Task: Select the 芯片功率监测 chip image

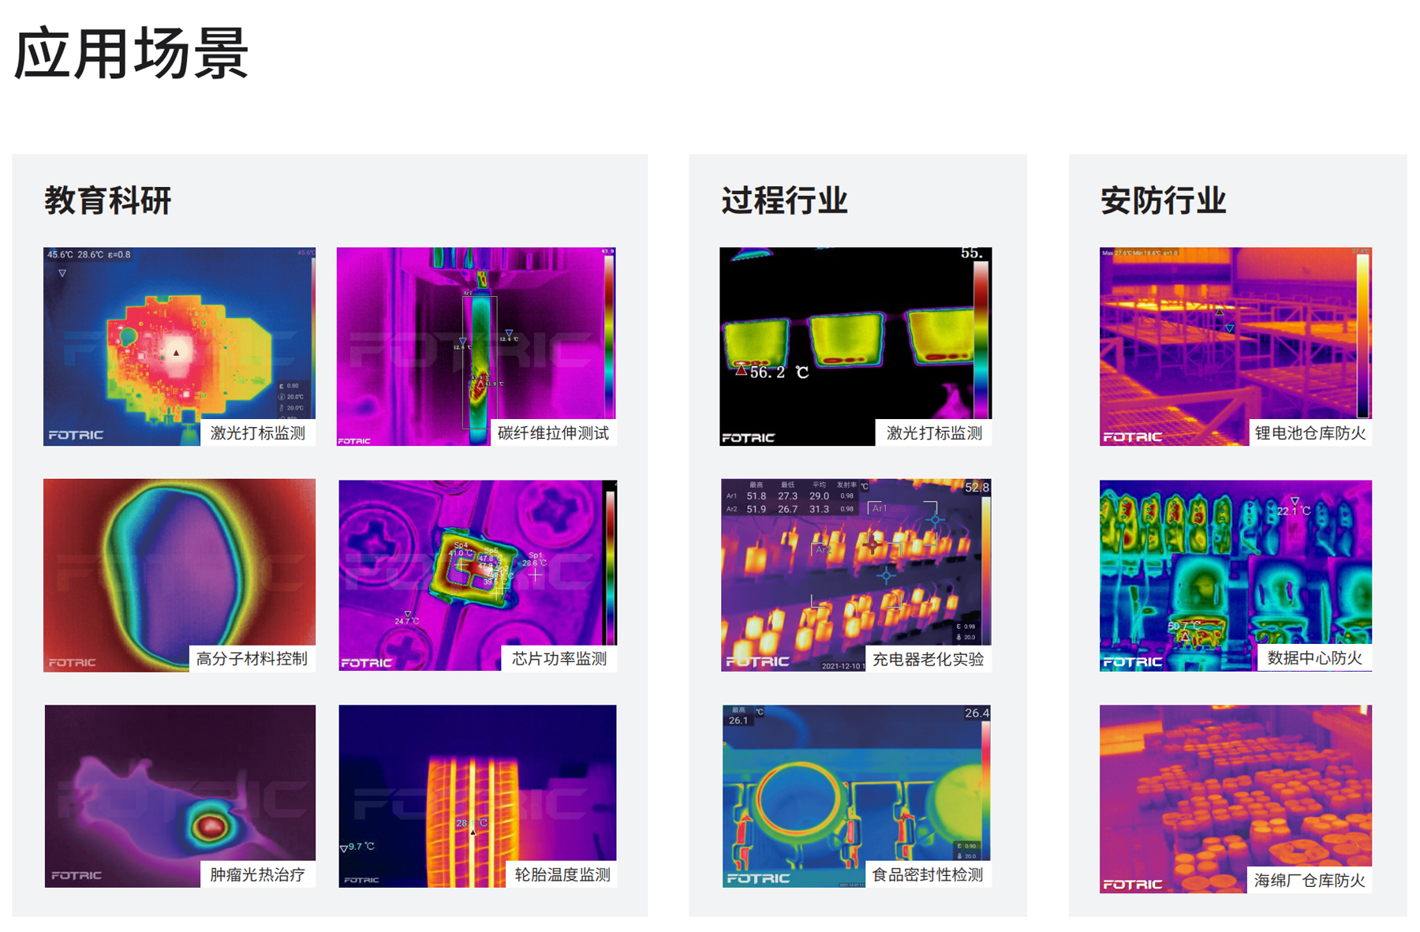Action: [477, 575]
